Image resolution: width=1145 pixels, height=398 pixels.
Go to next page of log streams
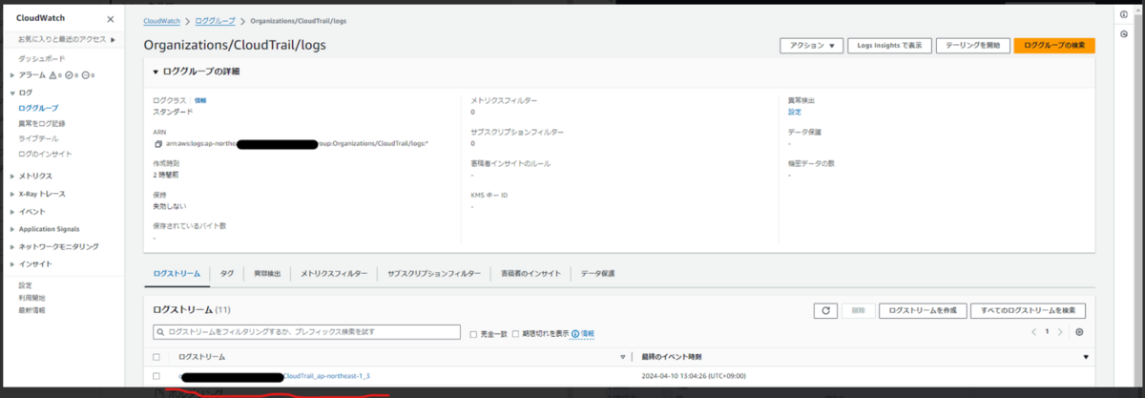[1060, 332]
